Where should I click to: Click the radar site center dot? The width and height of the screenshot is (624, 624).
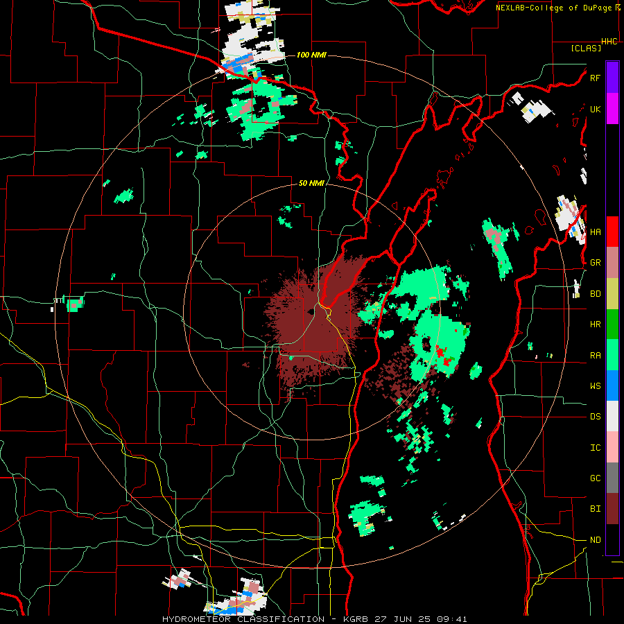coord(310,311)
